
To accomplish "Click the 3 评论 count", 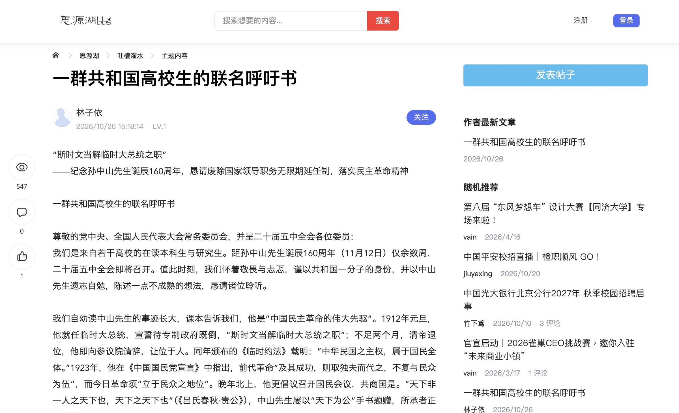I will [550, 323].
